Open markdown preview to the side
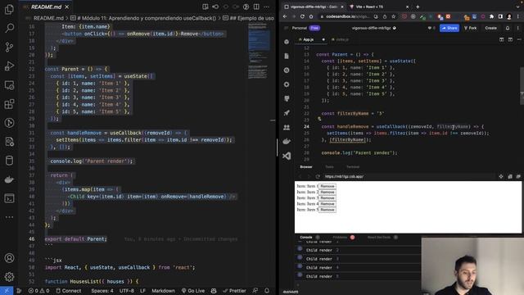This screenshot has height=295, width=524. [206, 7]
